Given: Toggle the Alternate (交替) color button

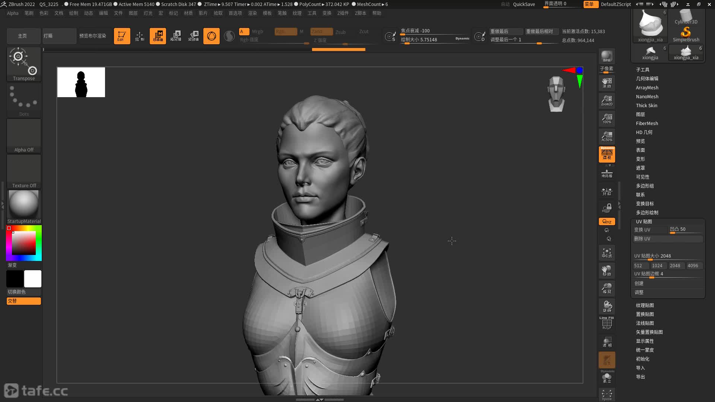Looking at the screenshot, I should point(24,301).
